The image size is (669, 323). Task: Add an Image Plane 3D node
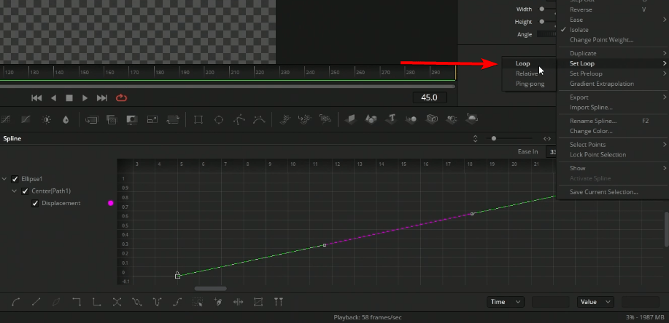click(350, 119)
